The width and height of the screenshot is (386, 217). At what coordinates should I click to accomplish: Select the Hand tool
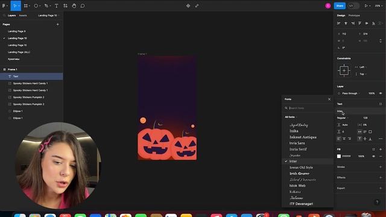click(74, 5)
